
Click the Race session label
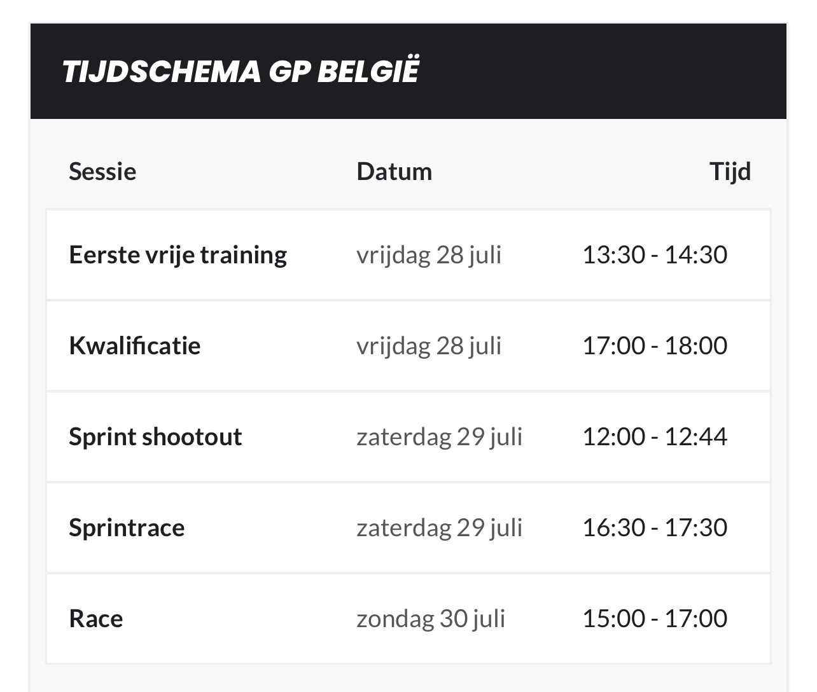click(96, 619)
